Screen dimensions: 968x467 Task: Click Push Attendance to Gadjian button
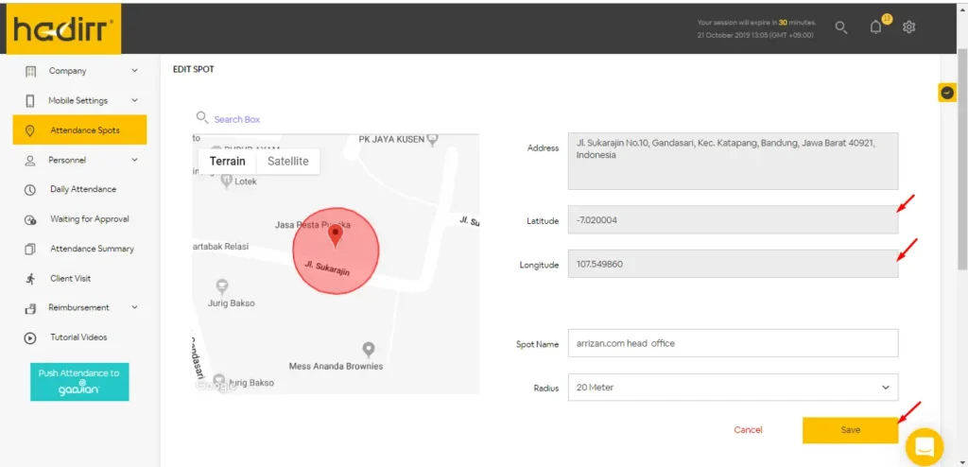pyautogui.click(x=79, y=382)
